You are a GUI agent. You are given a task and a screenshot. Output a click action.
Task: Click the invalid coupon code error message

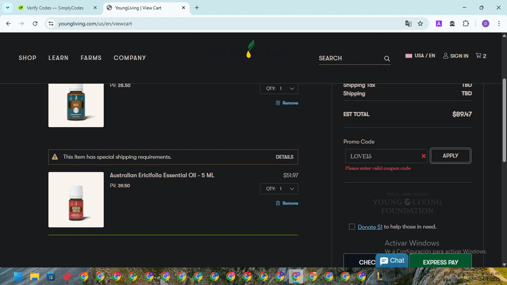point(378,168)
